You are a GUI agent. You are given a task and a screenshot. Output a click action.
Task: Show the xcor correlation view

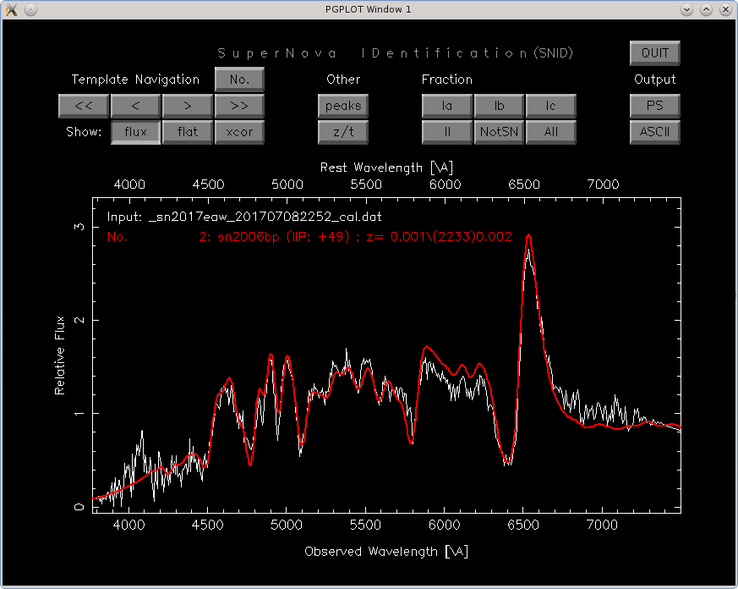pos(239,132)
